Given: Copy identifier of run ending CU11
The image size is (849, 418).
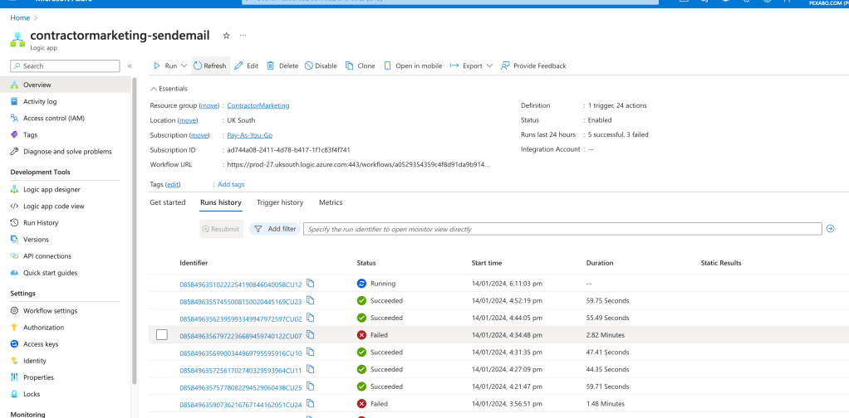Looking at the screenshot, I should [310, 369].
